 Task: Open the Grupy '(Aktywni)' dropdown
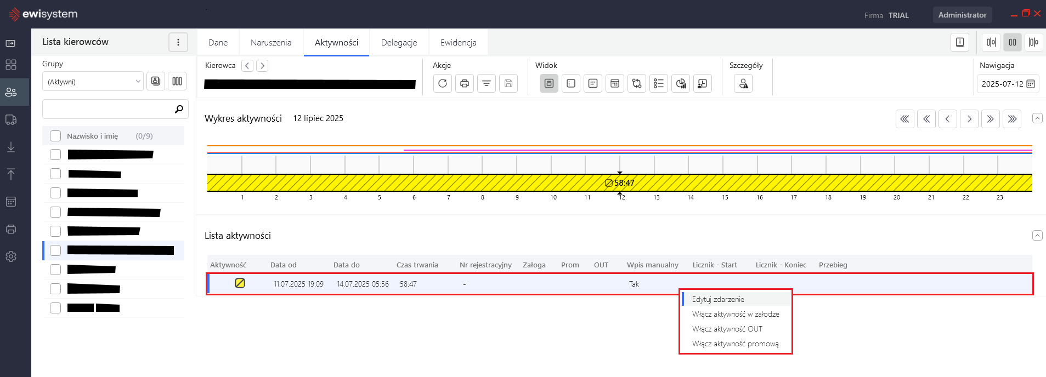[x=93, y=82]
